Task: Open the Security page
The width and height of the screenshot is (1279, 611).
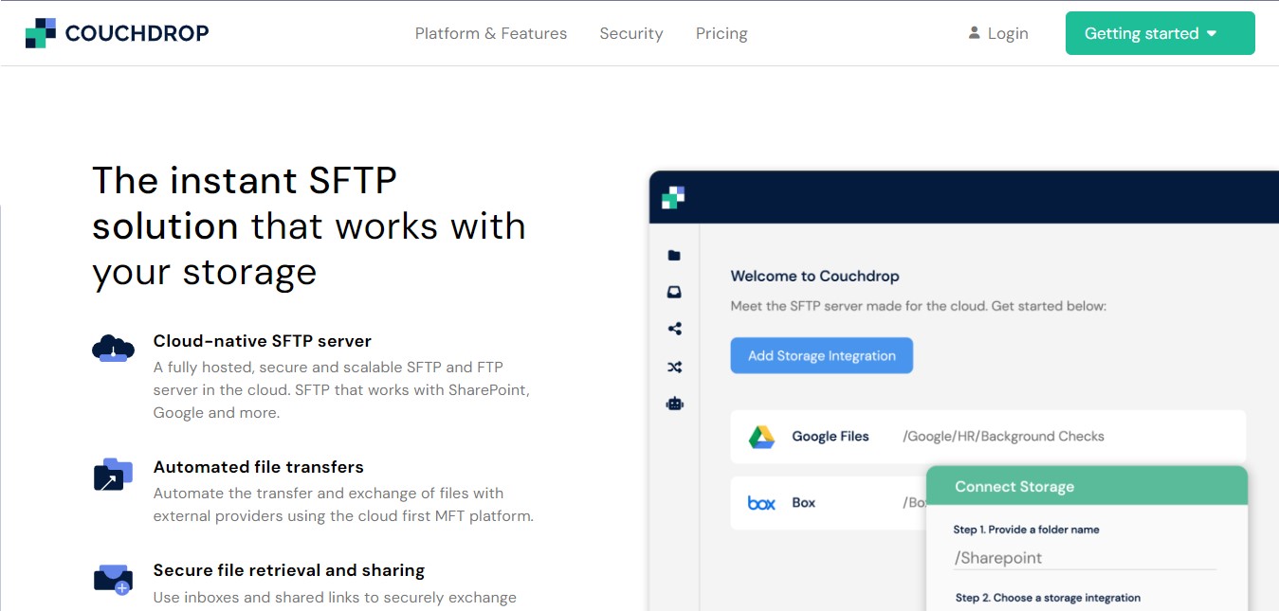Action: [631, 33]
